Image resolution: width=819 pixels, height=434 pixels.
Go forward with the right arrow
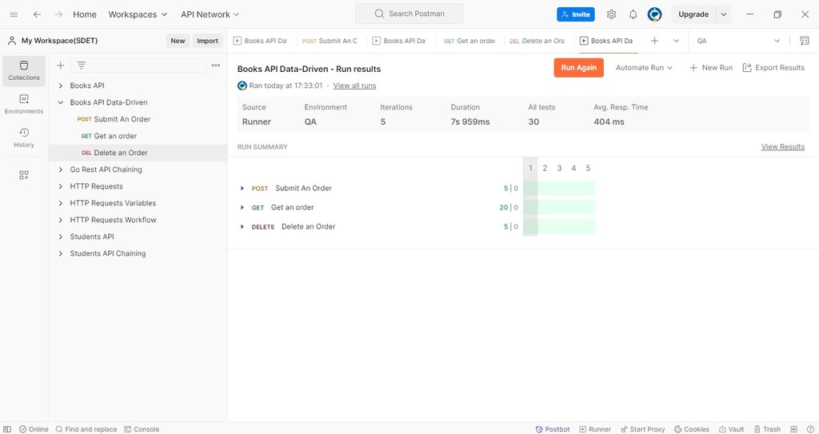pos(58,14)
